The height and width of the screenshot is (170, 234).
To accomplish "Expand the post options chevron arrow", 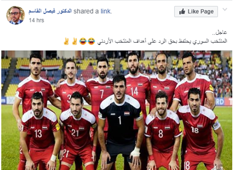I will click(x=225, y=9).
